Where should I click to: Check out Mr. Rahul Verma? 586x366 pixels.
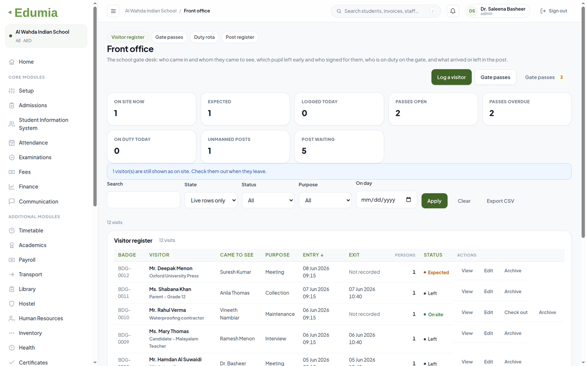pos(516,312)
